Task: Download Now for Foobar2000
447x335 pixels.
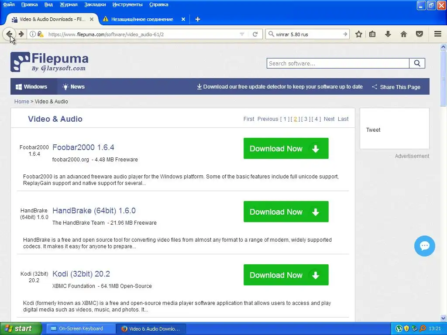Action: coord(286,148)
